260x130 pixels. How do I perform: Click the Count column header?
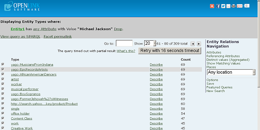pyautogui.click(x=186, y=59)
